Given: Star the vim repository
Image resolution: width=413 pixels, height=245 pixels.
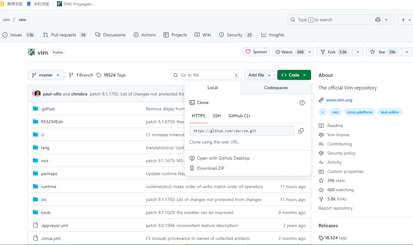Looking at the screenshot, I should 384,52.
